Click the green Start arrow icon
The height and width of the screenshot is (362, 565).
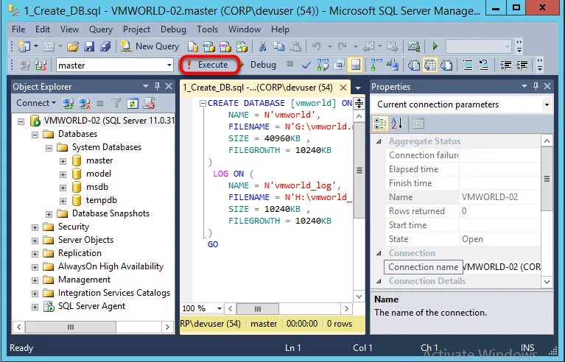point(435,46)
